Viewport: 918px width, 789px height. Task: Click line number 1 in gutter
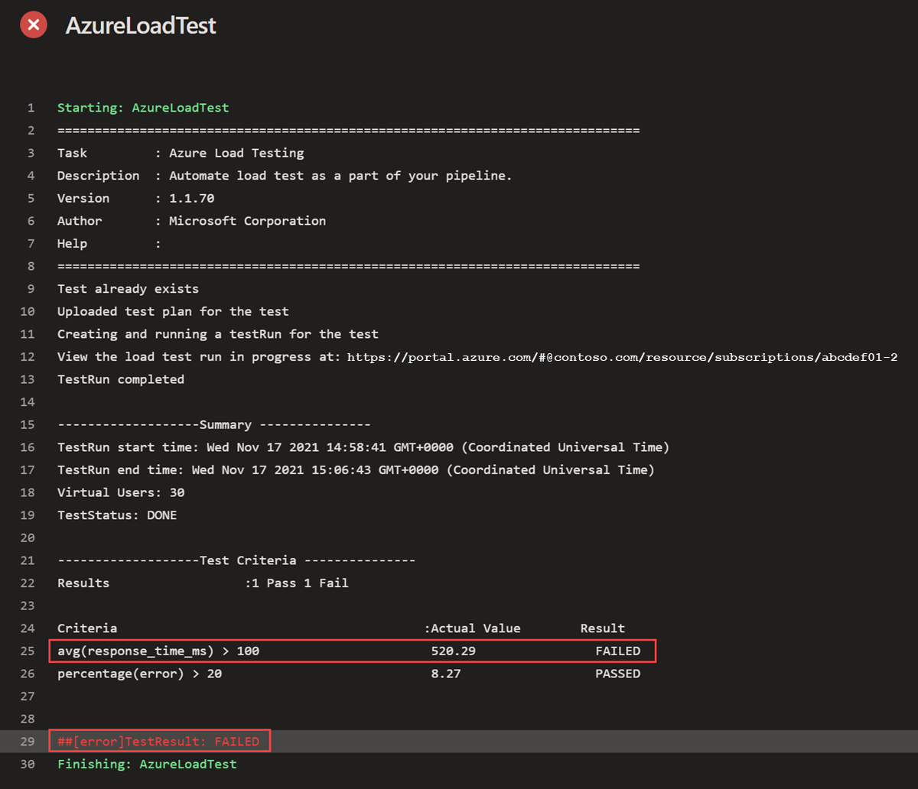click(31, 108)
